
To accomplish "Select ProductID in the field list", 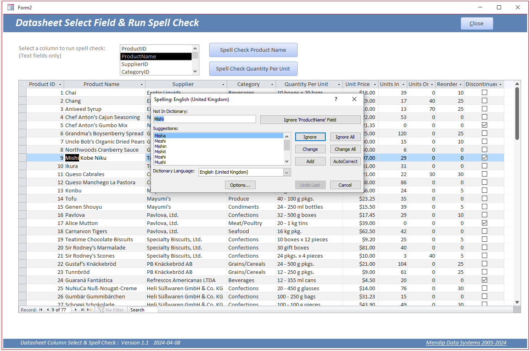I will (156, 49).
